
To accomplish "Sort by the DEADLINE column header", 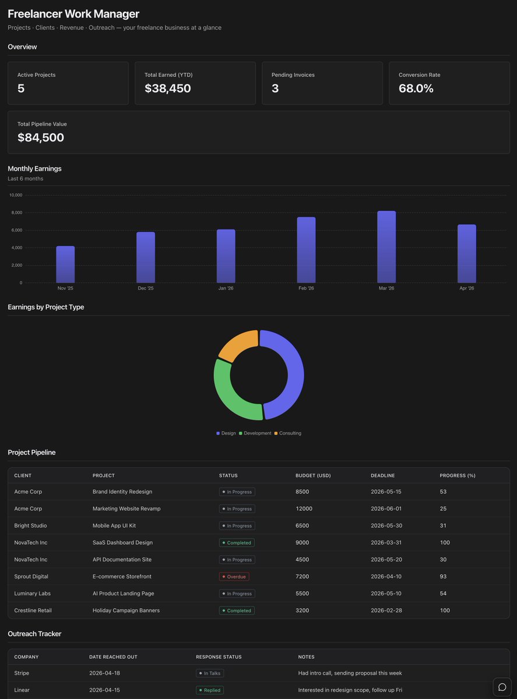I will tap(383, 475).
